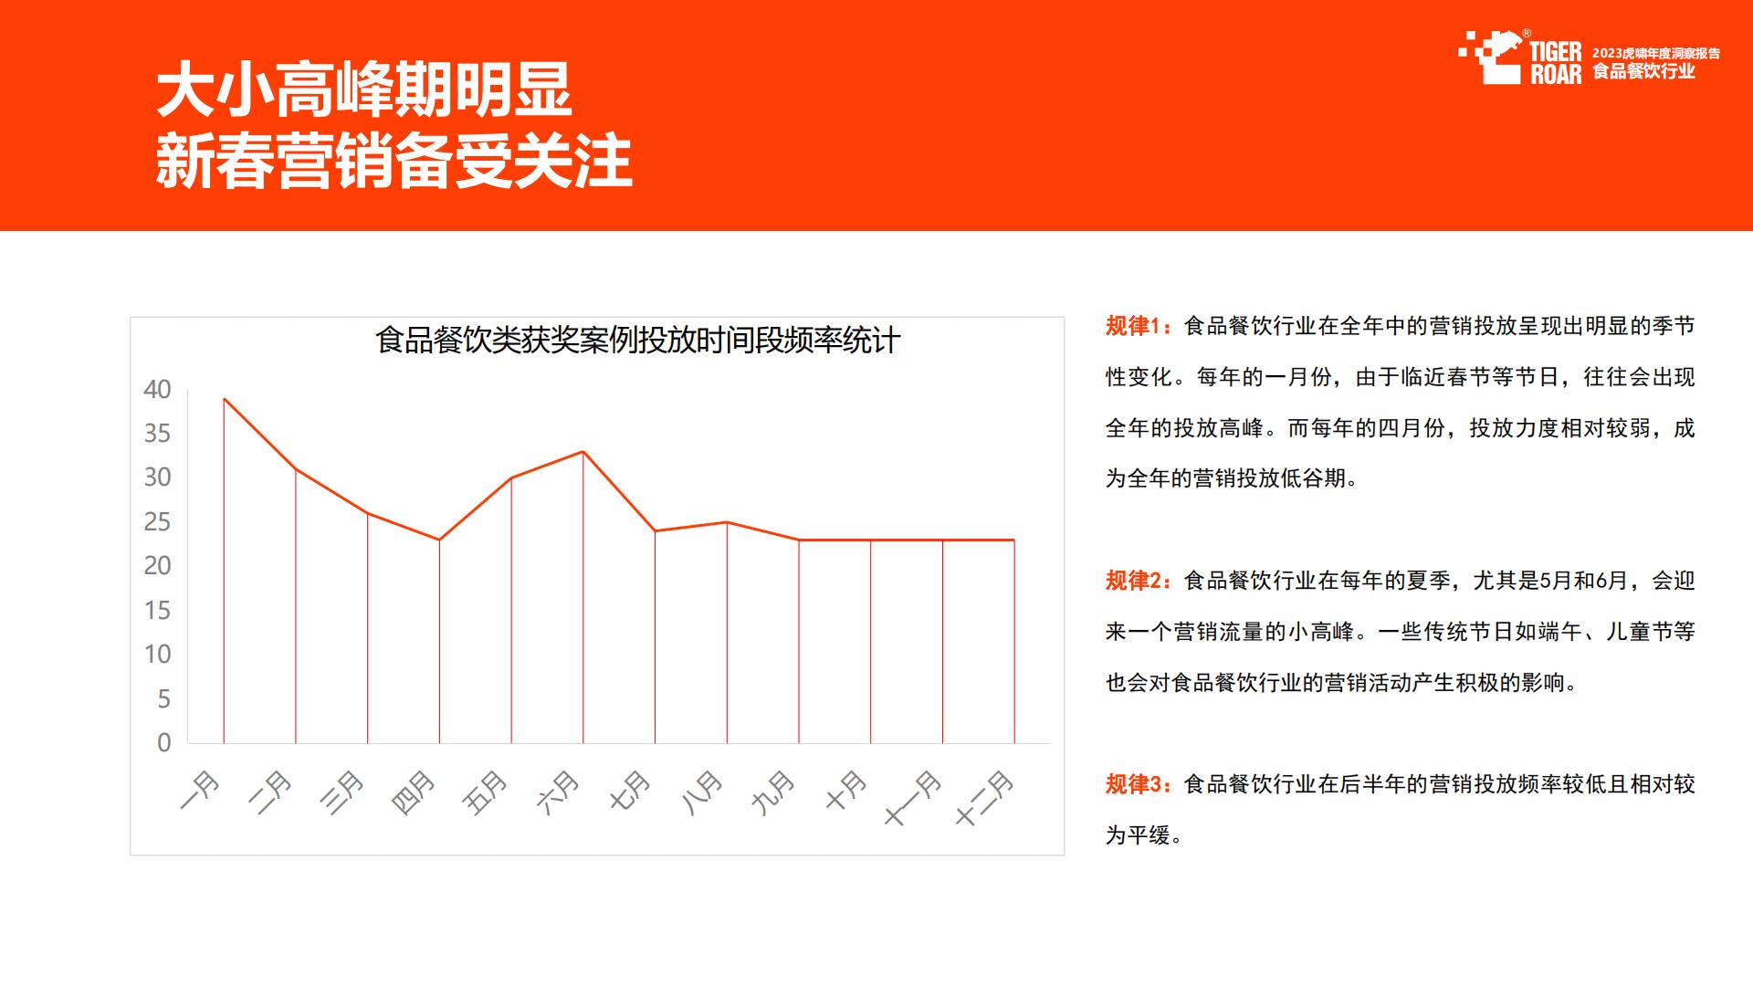1753x986 pixels.
Task: Click the January peak data point on line
Action: (x=224, y=398)
